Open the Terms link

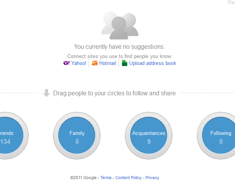coord(106,178)
